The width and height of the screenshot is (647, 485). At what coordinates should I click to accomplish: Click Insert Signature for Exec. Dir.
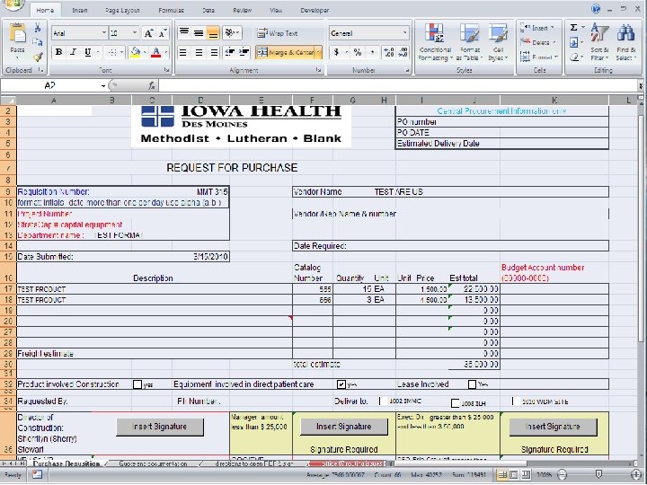pyautogui.click(x=554, y=427)
